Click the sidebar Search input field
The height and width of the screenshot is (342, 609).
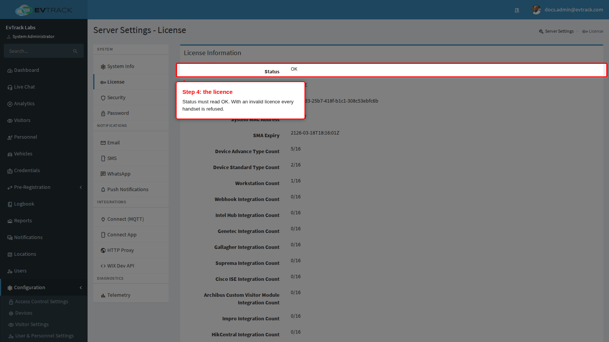(44, 51)
